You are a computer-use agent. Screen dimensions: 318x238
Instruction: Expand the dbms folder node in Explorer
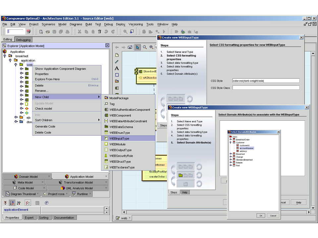pyautogui.click(x=16, y=122)
